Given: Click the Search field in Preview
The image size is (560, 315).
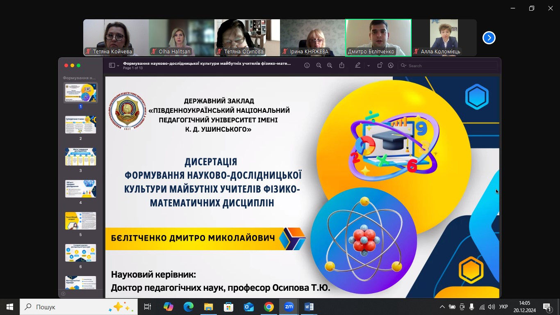Looking at the screenshot, I should coord(448,66).
